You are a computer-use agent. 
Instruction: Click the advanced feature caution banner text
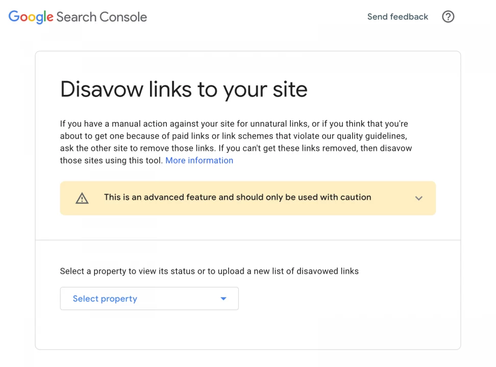pos(238,197)
